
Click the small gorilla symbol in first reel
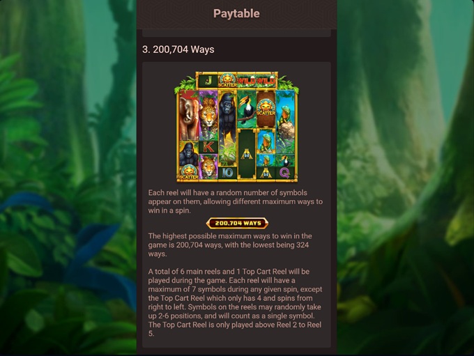tap(189, 153)
